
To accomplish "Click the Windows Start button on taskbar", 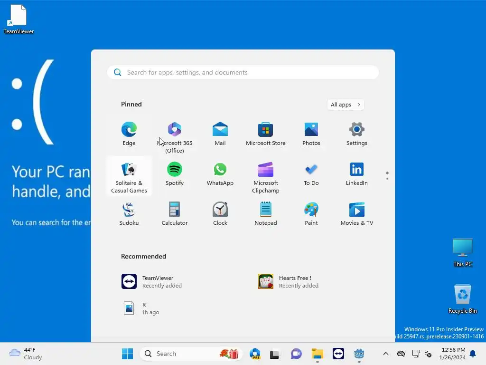I will (x=127, y=354).
